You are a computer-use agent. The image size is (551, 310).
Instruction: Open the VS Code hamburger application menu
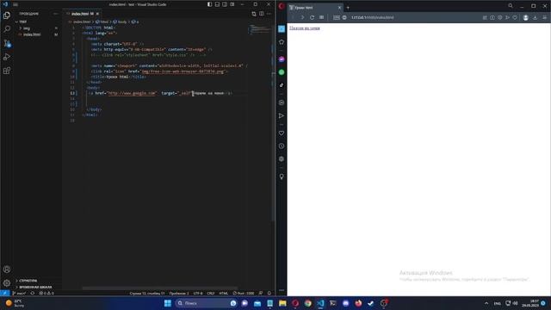pos(15,4)
